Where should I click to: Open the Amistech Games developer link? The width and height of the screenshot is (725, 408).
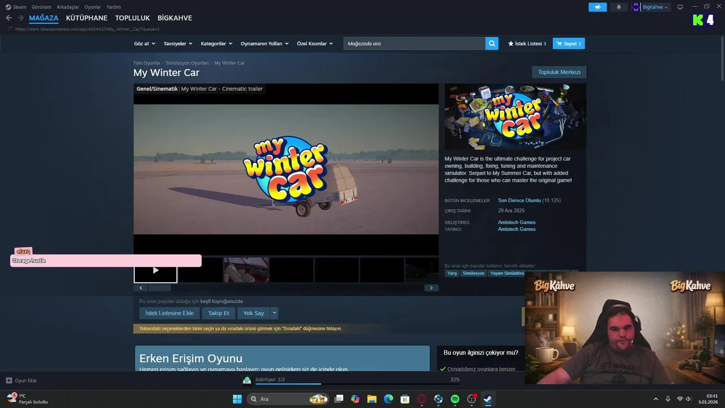point(517,222)
